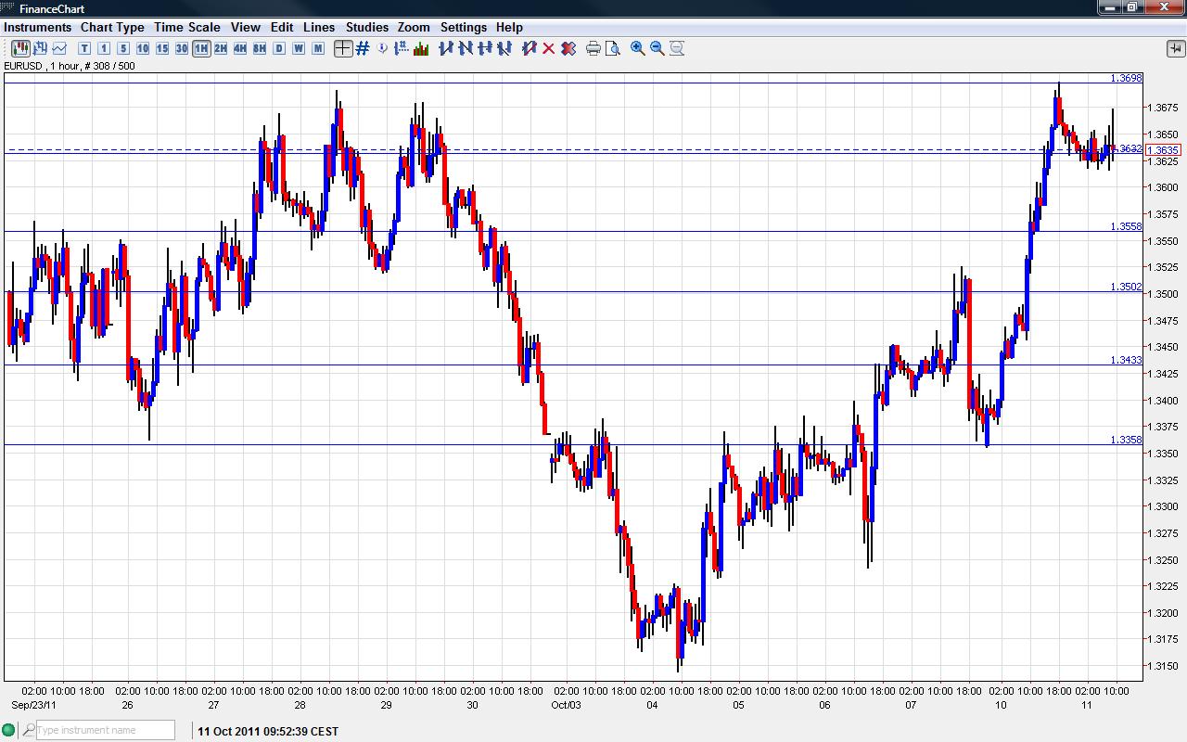This screenshot has height=742, width=1187.
Task: Type instrument name search field
Action: coord(105,730)
